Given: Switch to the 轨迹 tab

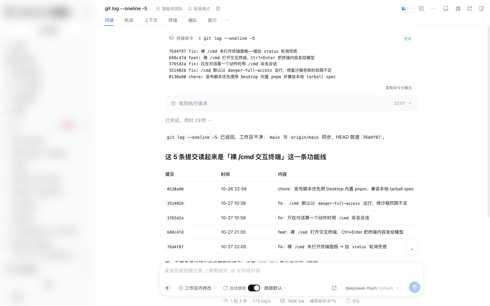Looking at the screenshot, I should [129, 20].
